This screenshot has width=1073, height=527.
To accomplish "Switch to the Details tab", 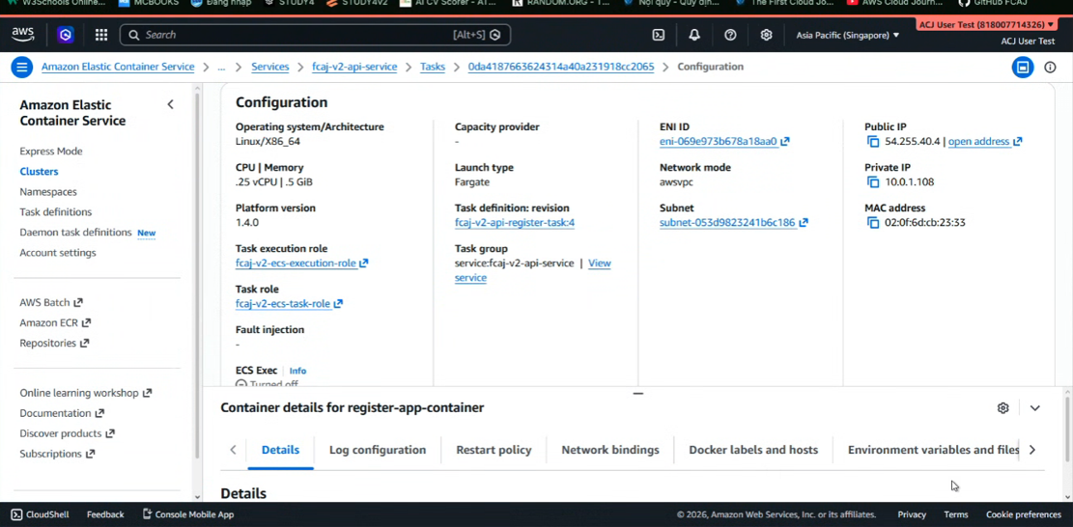I will (281, 450).
